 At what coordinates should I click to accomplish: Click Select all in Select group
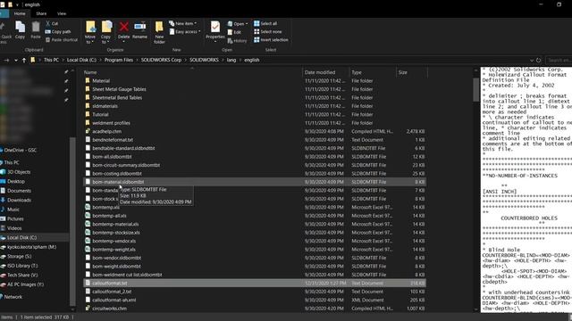coord(265,23)
